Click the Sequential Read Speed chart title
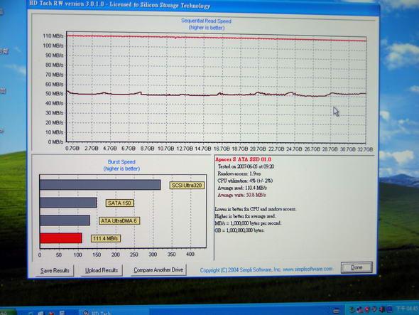The width and height of the screenshot is (419, 315). pos(206,21)
